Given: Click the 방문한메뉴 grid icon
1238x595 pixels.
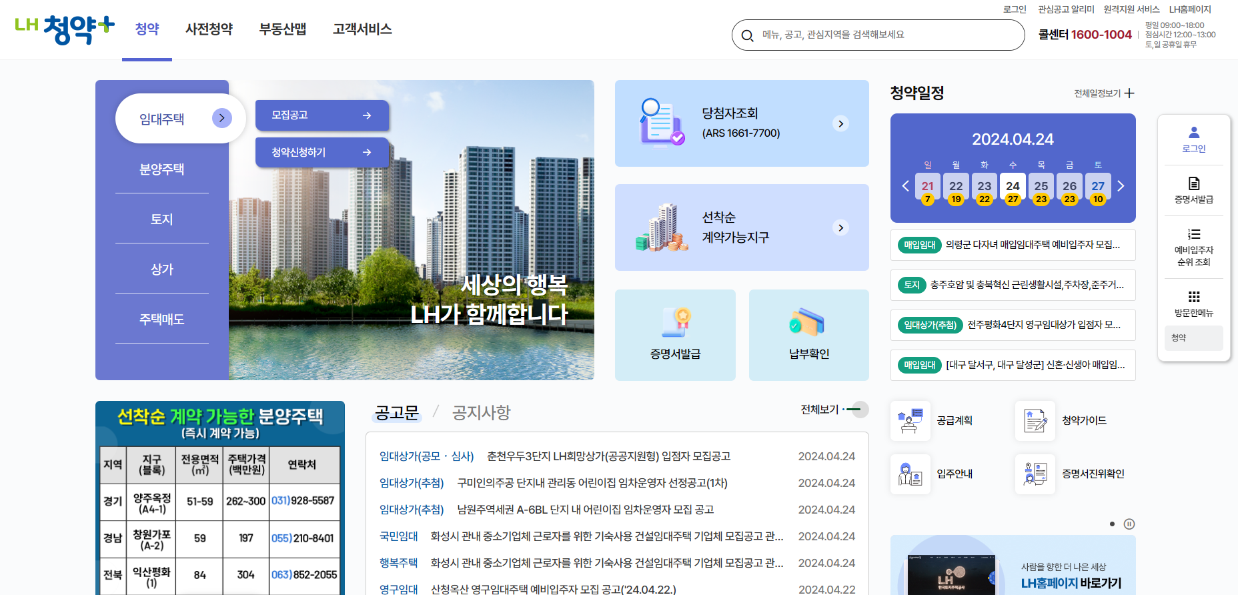Looking at the screenshot, I should click(x=1194, y=297).
